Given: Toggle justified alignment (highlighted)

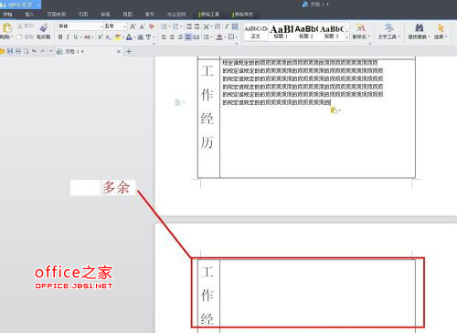Looking at the screenshot, I should tap(188, 37).
